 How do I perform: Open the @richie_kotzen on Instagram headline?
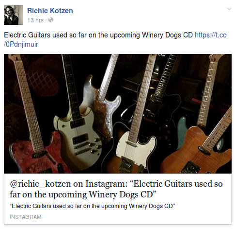(x=116, y=189)
